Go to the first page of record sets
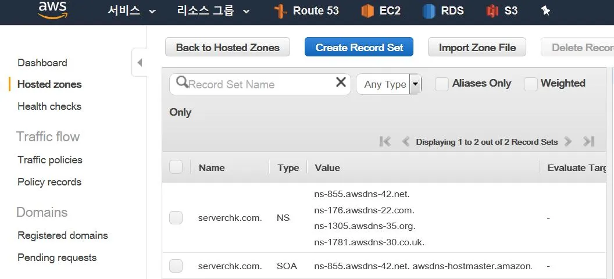Viewport: 614px width, 279px height. click(x=385, y=141)
